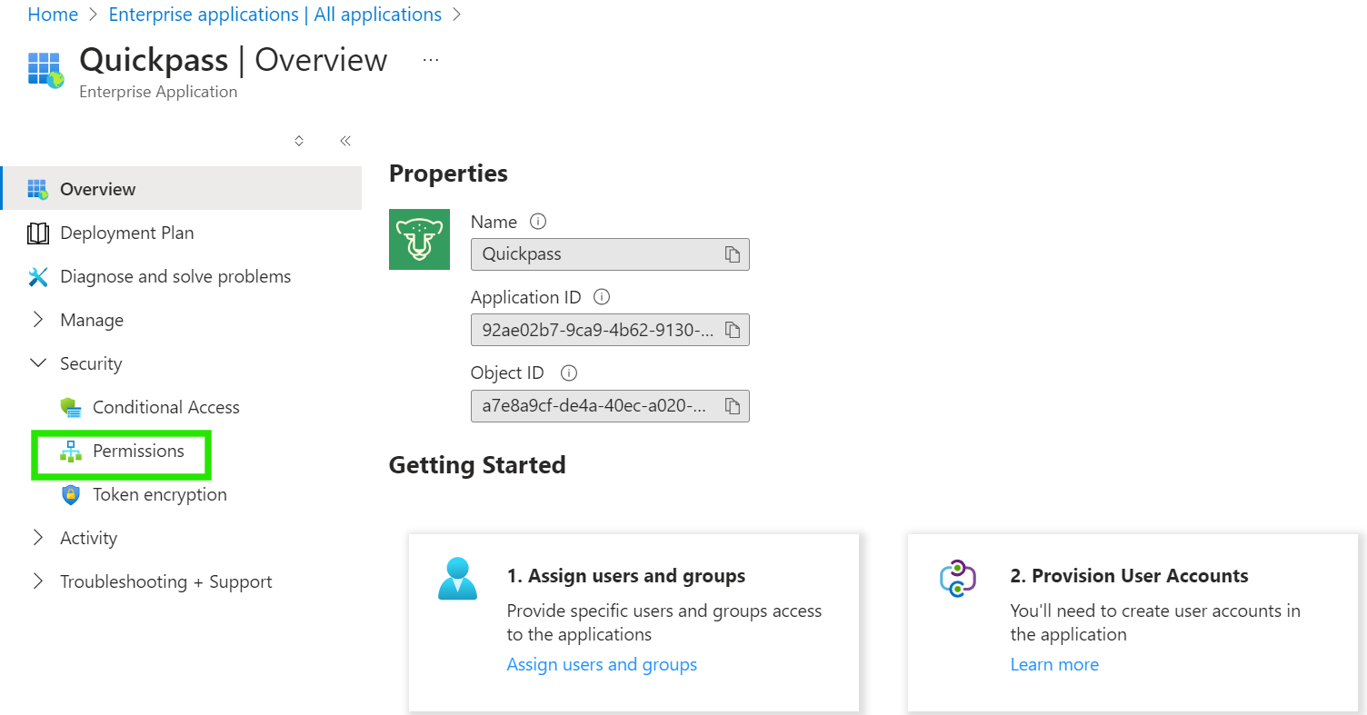Go to Home breadcrumb link
The width and height of the screenshot is (1367, 715).
click(53, 15)
